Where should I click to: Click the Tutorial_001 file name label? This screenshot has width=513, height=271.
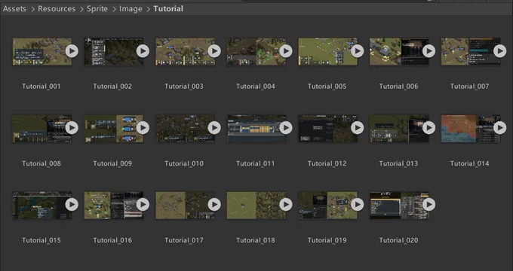click(x=41, y=87)
